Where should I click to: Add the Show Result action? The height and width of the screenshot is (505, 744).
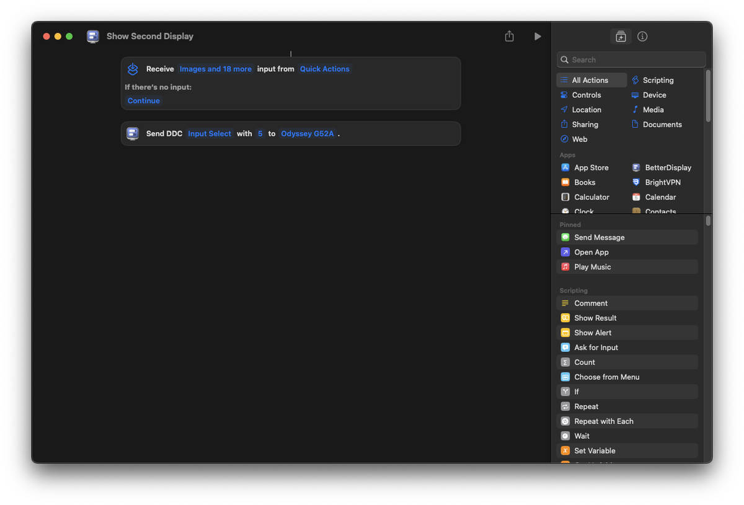627,318
